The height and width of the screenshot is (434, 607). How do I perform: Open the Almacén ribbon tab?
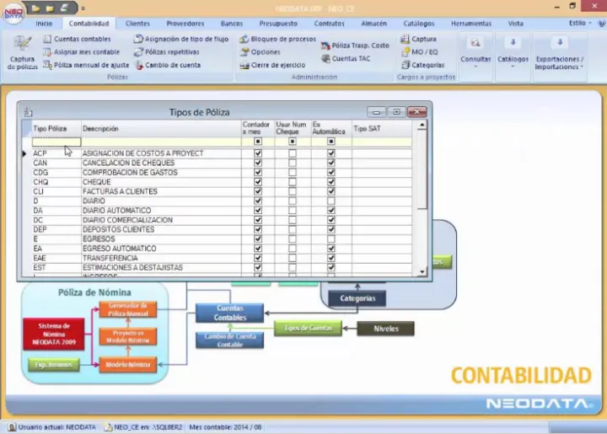(x=373, y=24)
